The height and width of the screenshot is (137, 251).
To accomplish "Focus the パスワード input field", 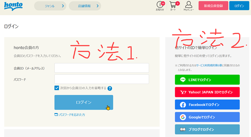I will (x=102, y=79).
